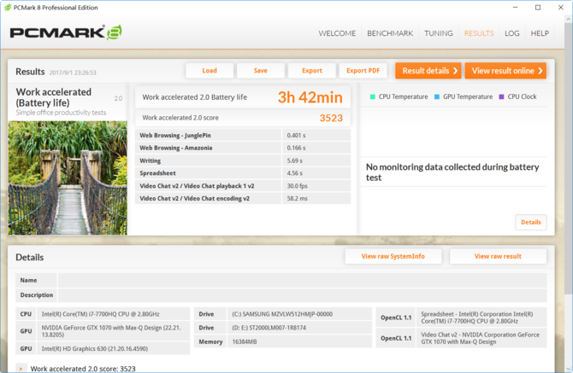Select the LOG tab

click(511, 33)
